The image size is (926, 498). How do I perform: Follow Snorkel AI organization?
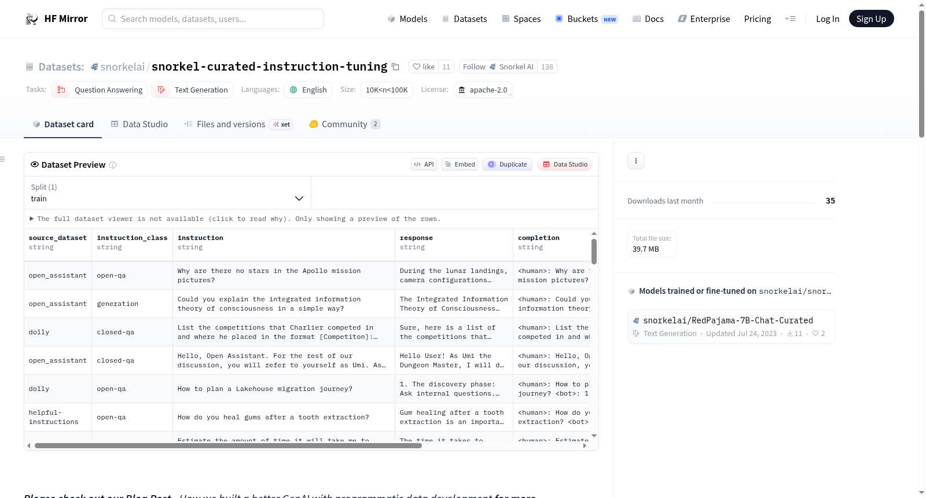[498, 67]
